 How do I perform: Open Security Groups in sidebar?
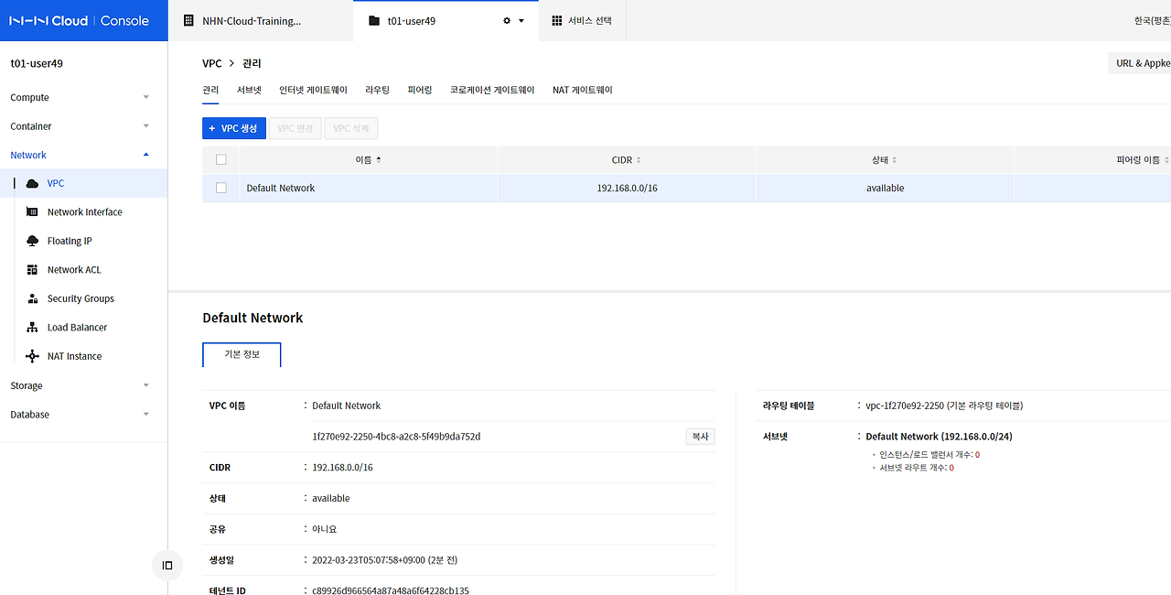point(81,298)
